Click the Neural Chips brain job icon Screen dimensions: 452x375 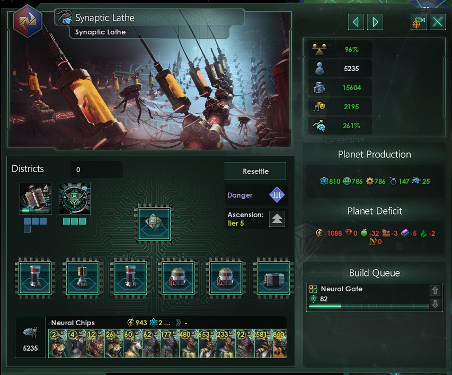tap(30, 332)
